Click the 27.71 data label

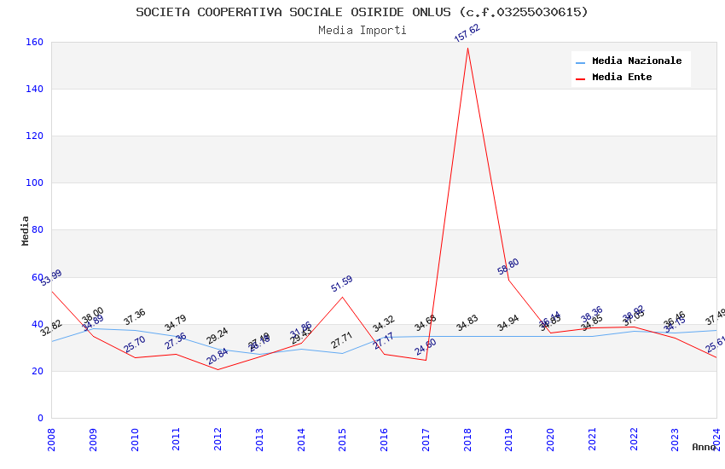tap(342, 339)
